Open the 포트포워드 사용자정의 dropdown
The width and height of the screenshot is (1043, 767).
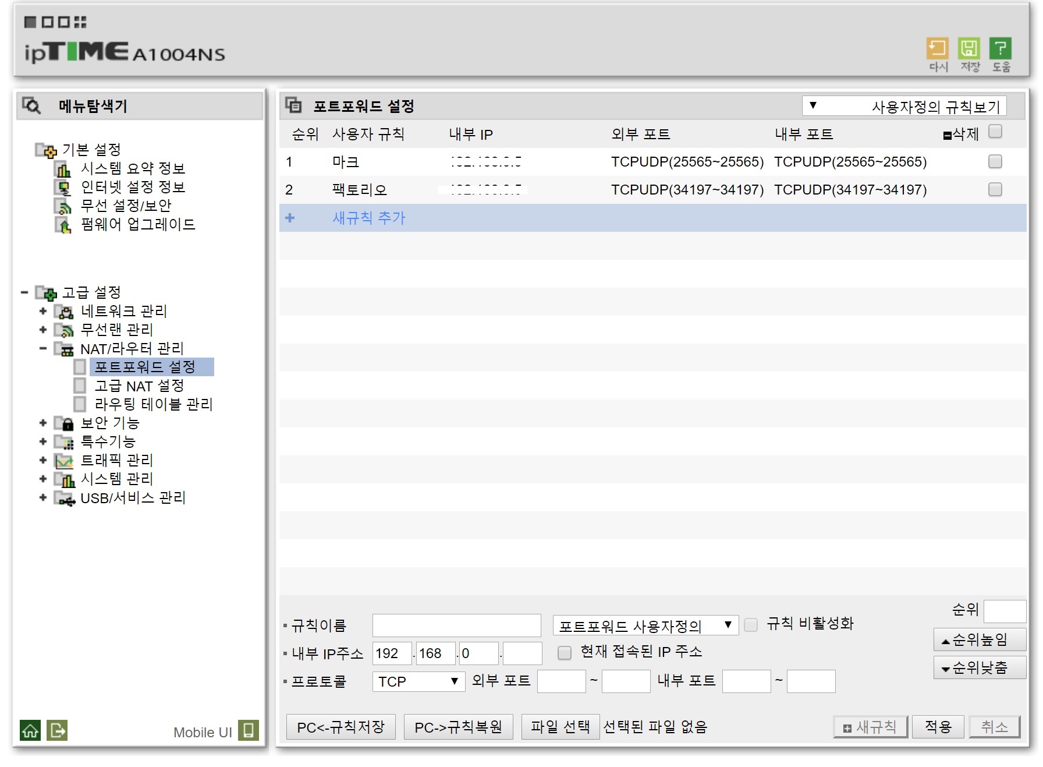point(645,625)
